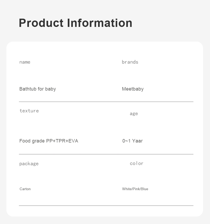Click the White/Pink/Blue color value
The width and height of the screenshot is (210, 224).
coord(135,189)
